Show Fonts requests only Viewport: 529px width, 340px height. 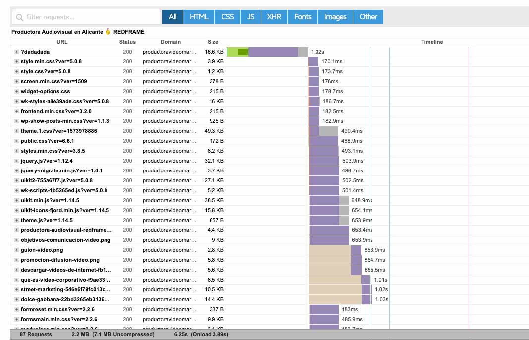coord(303,17)
